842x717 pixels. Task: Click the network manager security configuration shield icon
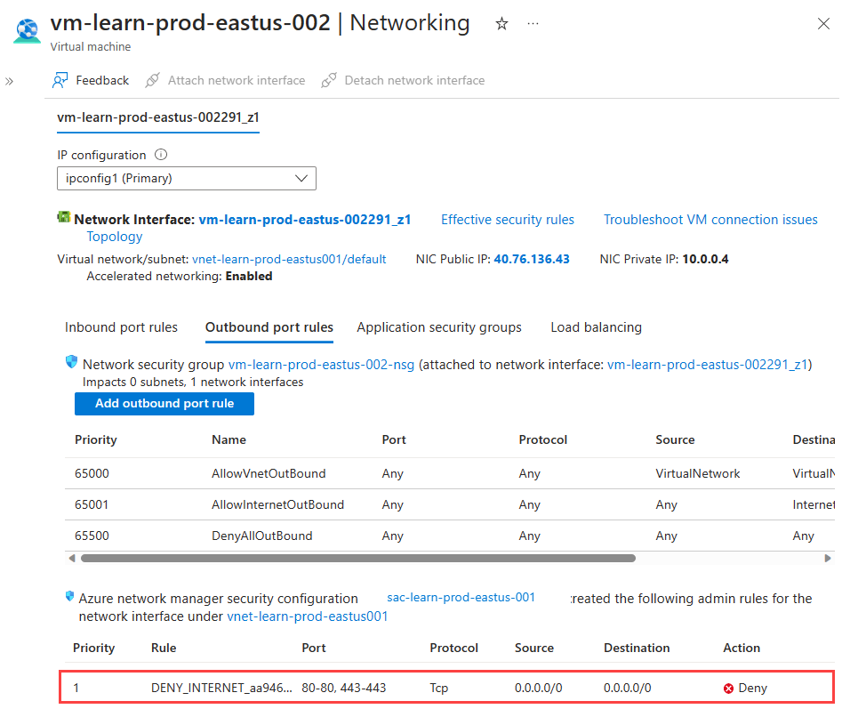71,597
